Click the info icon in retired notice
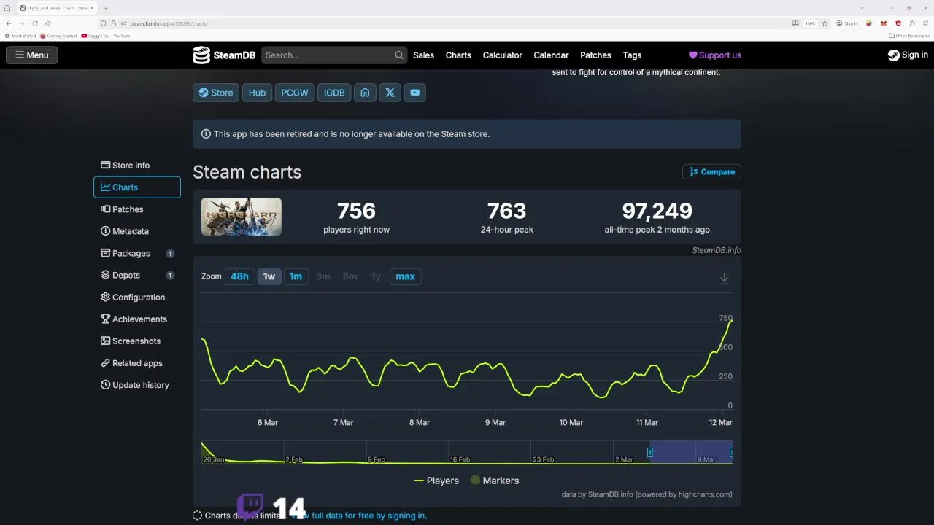Screen dimensions: 934x525 207,134
